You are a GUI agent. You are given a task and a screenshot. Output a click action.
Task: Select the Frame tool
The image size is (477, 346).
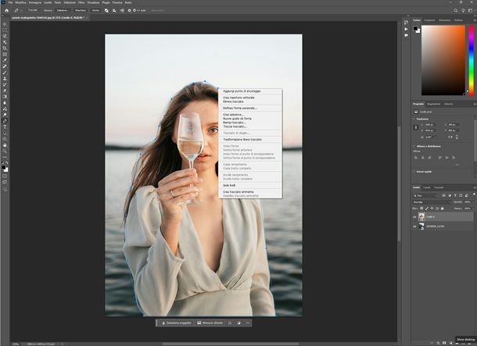coord(5,55)
